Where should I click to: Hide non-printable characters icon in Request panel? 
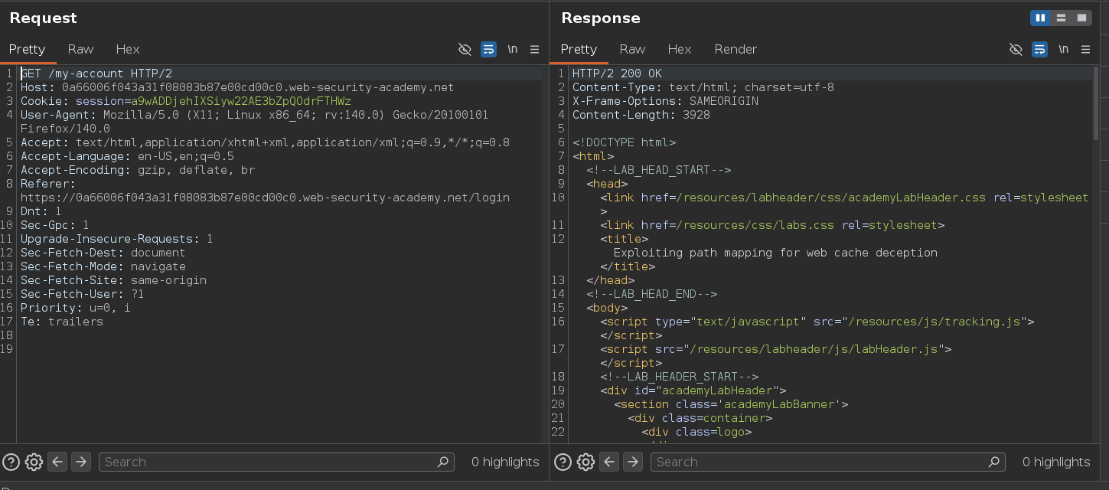point(465,49)
